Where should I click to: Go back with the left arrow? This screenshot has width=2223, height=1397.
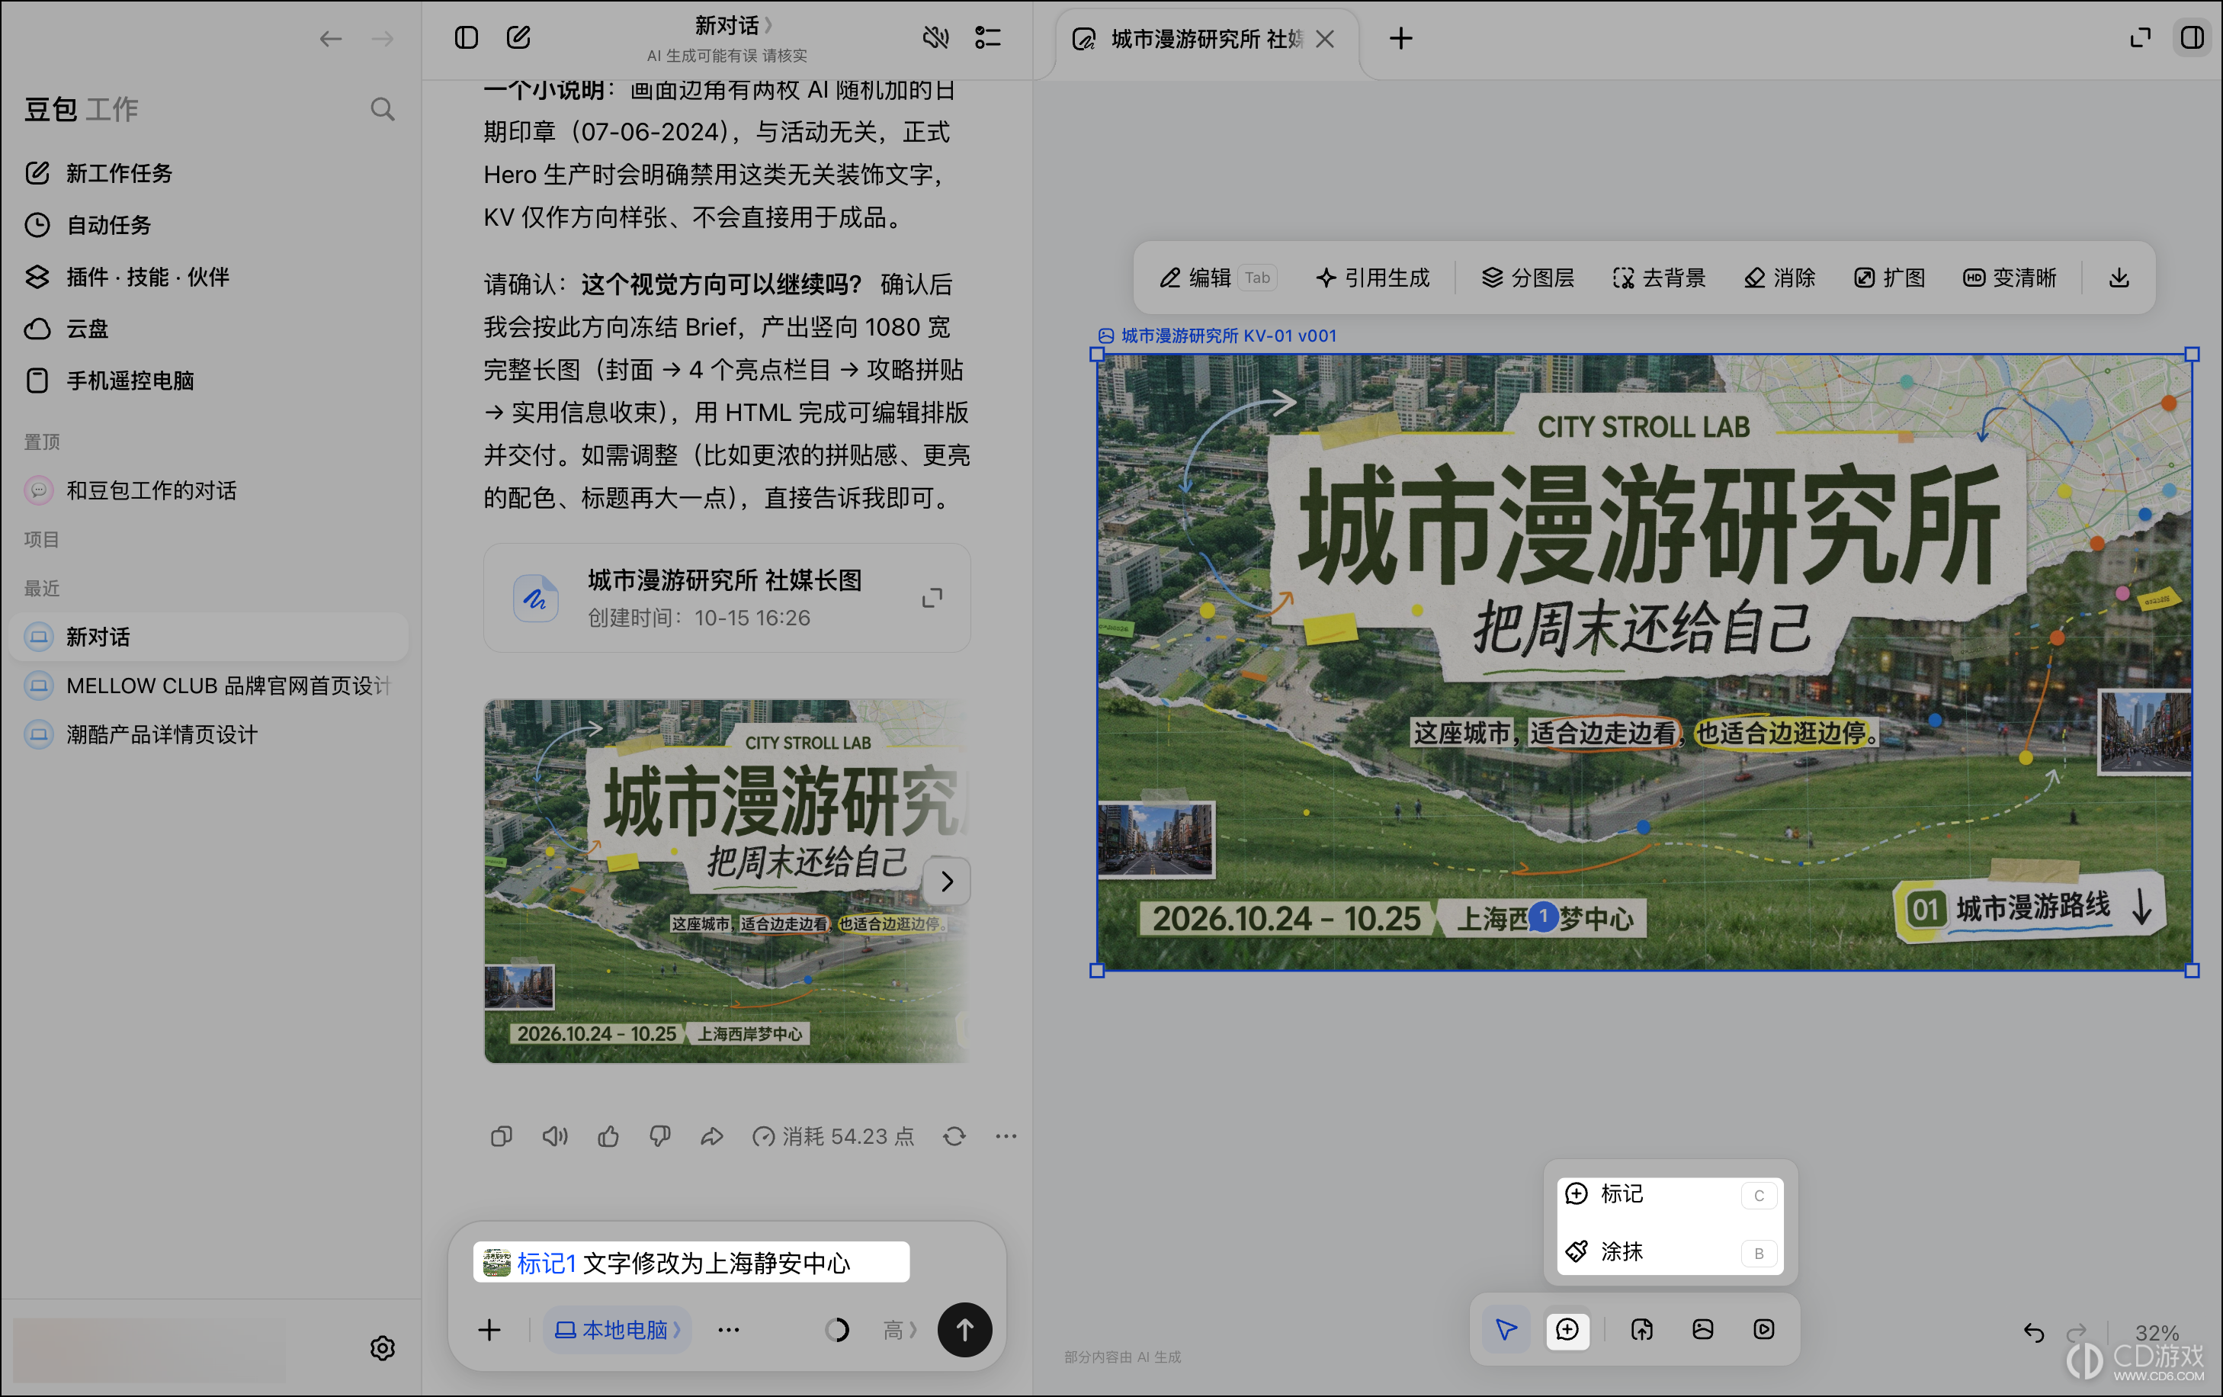pos(331,39)
